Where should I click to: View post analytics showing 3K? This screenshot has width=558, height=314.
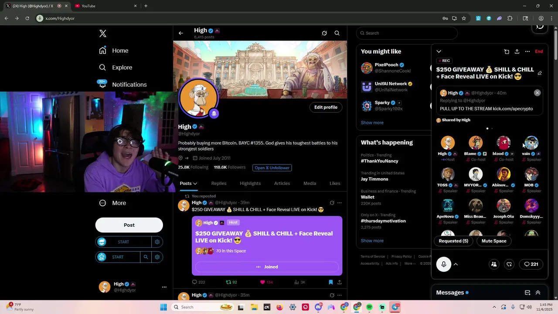coord(300,282)
